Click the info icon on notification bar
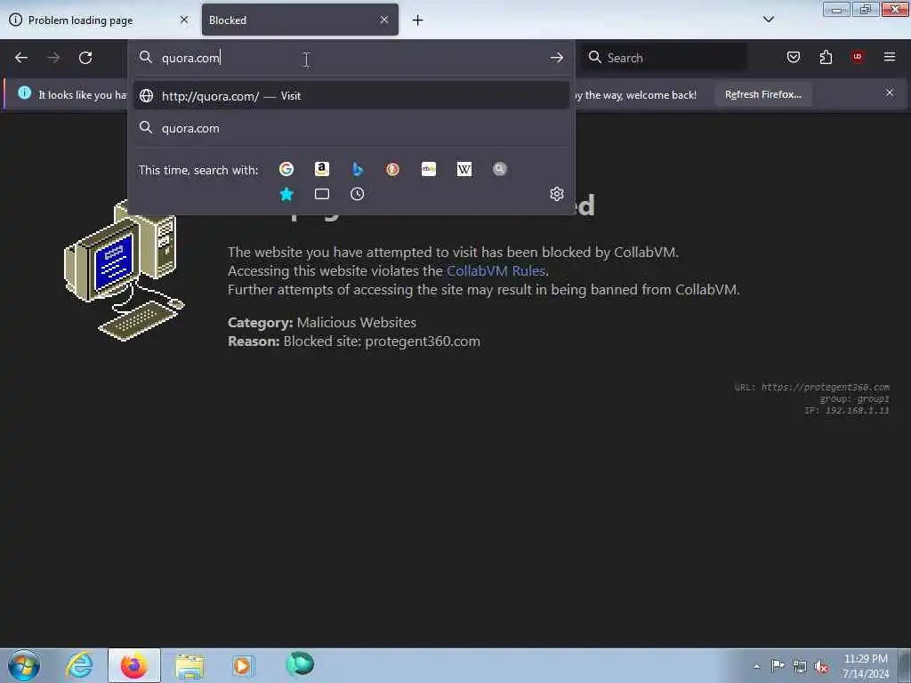The image size is (911, 683). point(24,92)
